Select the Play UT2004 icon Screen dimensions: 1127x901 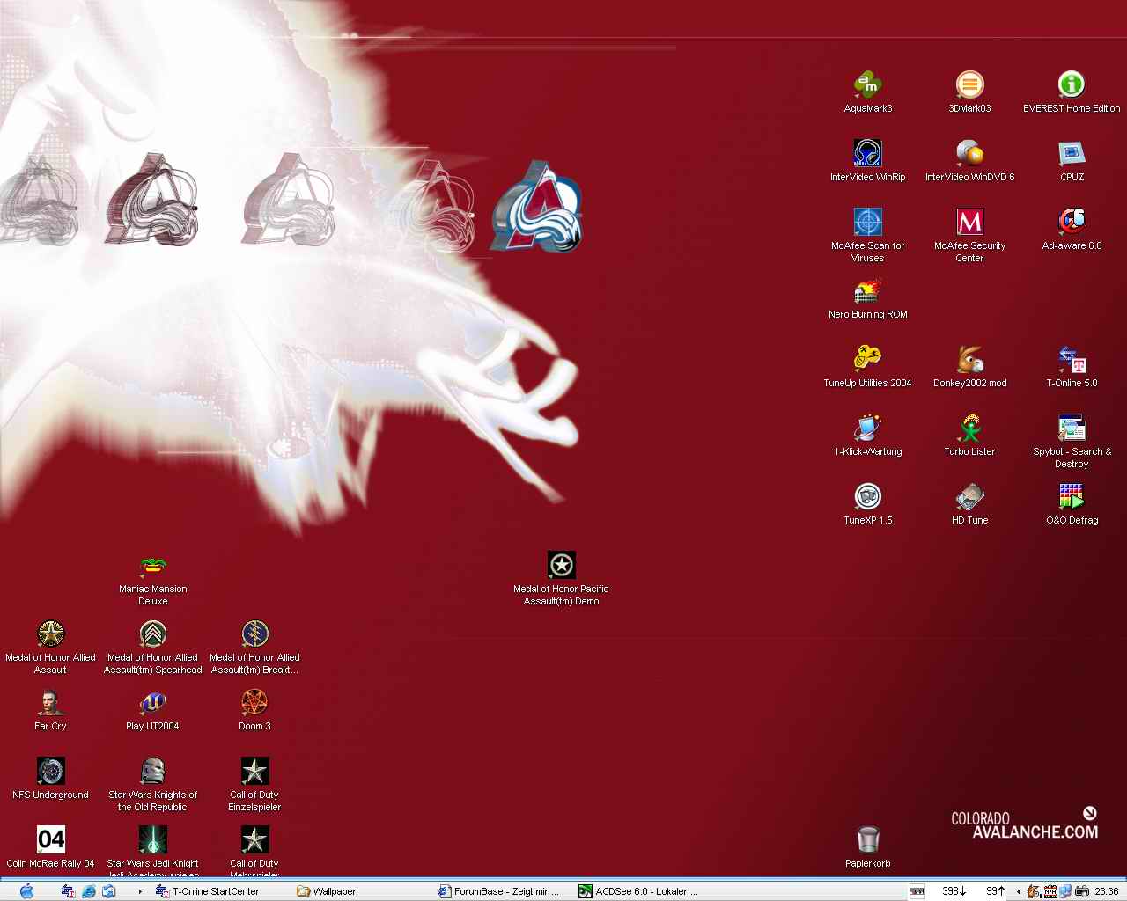pos(152,702)
